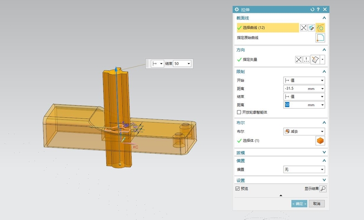Click the reset dialog icon in title bar
The width and height of the screenshot is (364, 220).
point(312,10)
